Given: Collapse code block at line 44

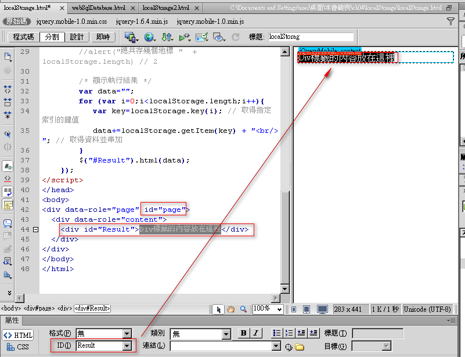Looking at the screenshot, I should [x=35, y=229].
